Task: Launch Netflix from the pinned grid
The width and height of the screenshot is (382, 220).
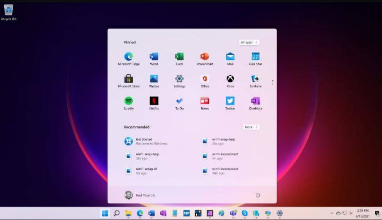Action: click(x=154, y=103)
